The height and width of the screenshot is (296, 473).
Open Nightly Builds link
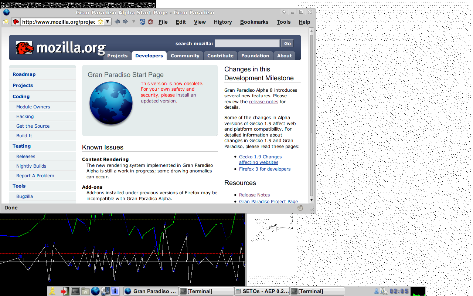point(31,166)
